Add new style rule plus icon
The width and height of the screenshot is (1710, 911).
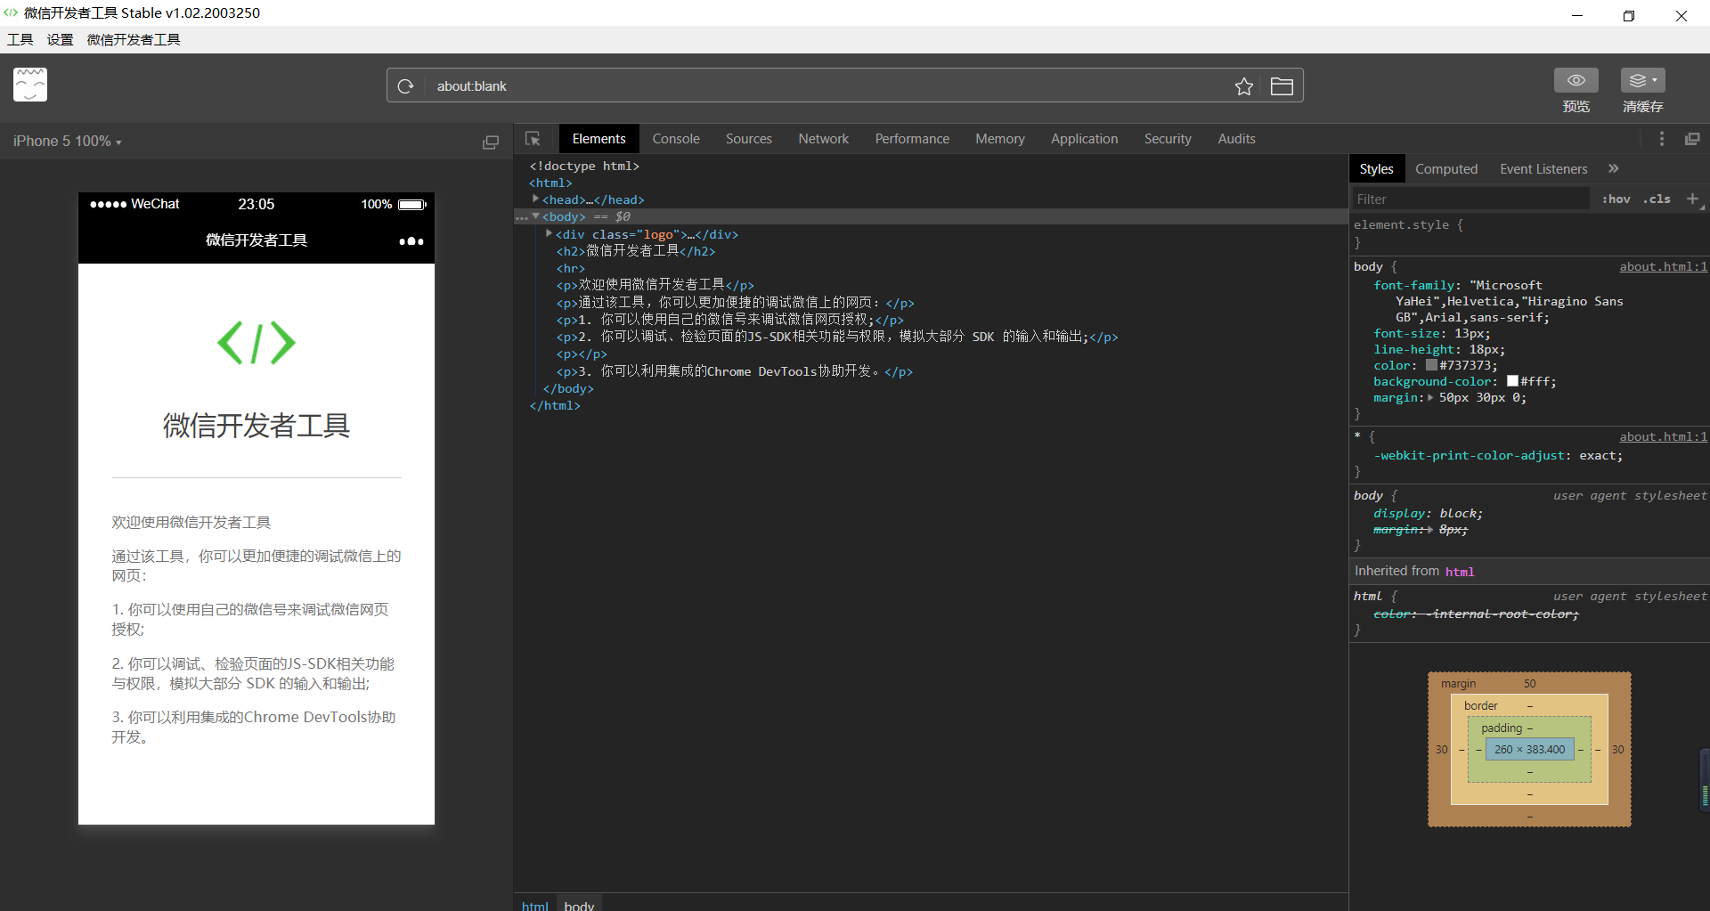click(x=1693, y=199)
